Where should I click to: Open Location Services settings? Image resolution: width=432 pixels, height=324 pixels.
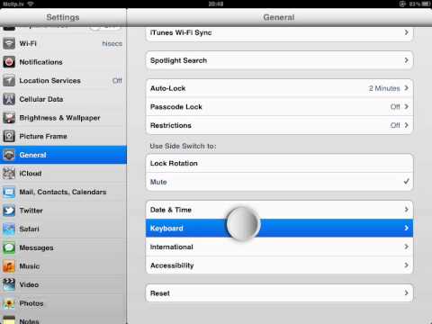(63, 81)
